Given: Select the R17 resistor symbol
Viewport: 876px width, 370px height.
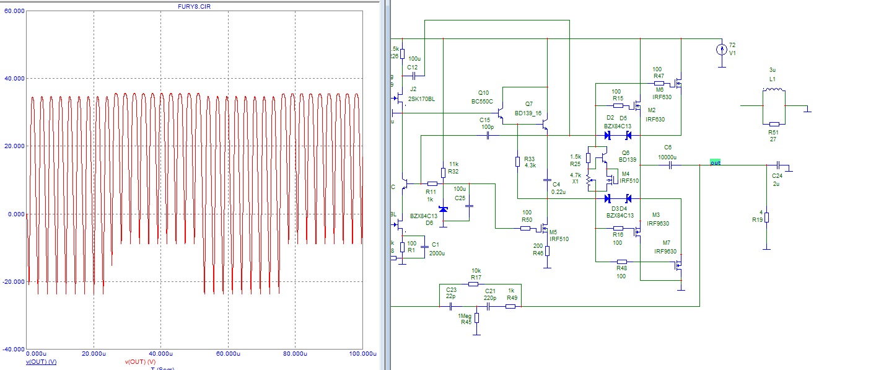Looking at the screenshot, I should click(x=474, y=284).
